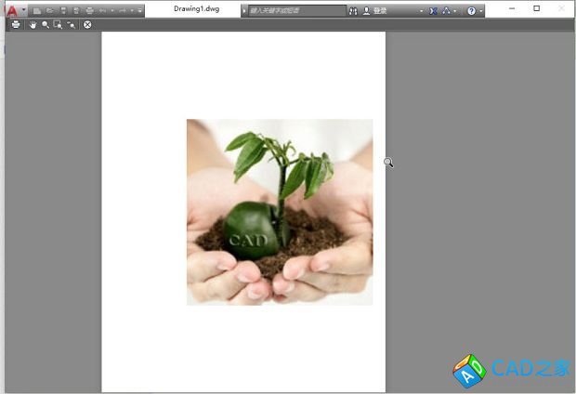Select the Zoom magnifier tool
Screen dimensions: 576x394
coord(45,24)
